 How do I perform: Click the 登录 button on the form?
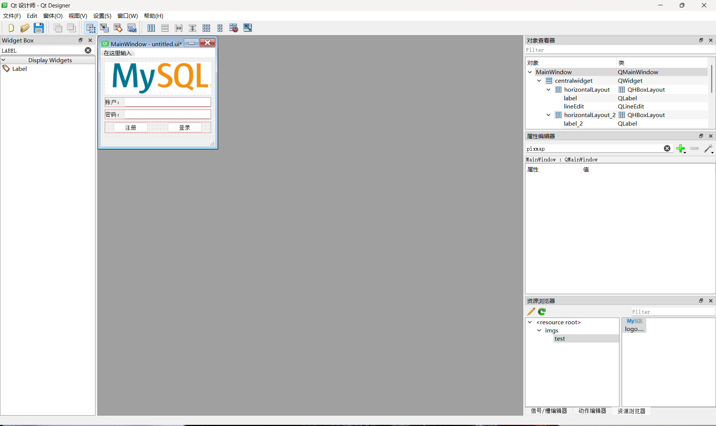185,127
